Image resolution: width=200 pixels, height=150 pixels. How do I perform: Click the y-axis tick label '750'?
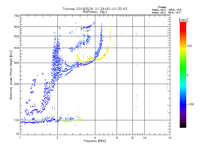(16, 16)
